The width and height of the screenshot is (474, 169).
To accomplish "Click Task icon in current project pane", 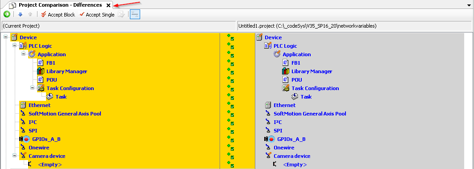I will click(50, 97).
